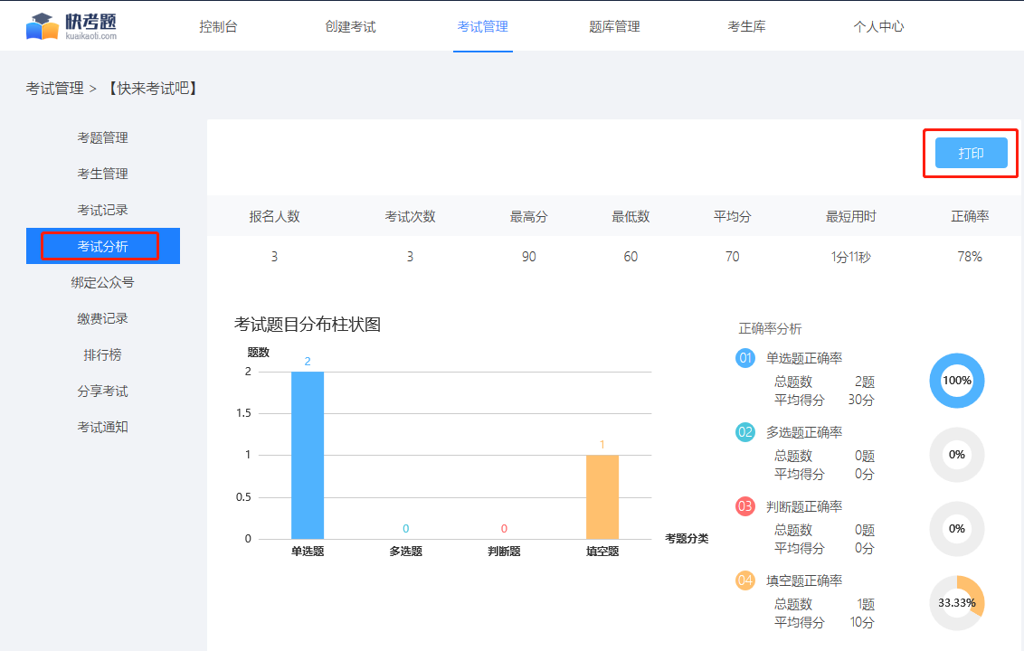Click the 10分 average score for 填空题
The height and width of the screenshot is (651, 1024).
tap(862, 623)
